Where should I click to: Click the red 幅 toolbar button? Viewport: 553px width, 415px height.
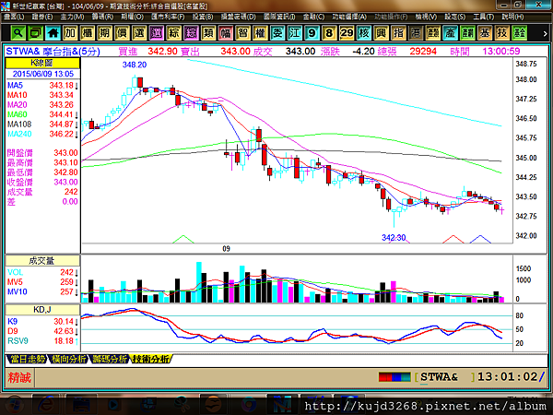click(x=226, y=33)
